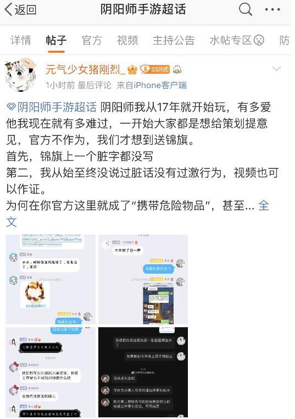The image size is (295, 419).
Task: Click the poster's avatar image
Action: 20,74
